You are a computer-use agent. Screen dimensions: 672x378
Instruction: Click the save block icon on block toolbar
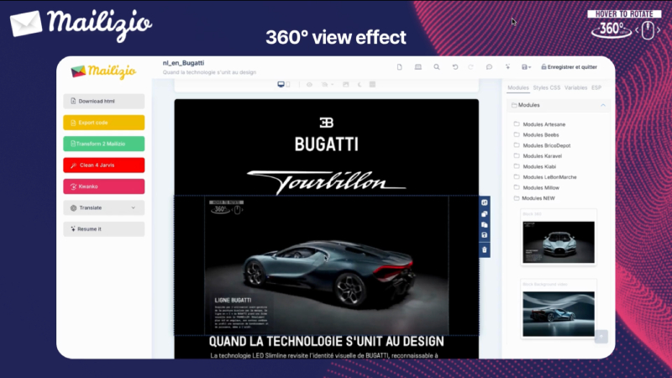coord(485,235)
